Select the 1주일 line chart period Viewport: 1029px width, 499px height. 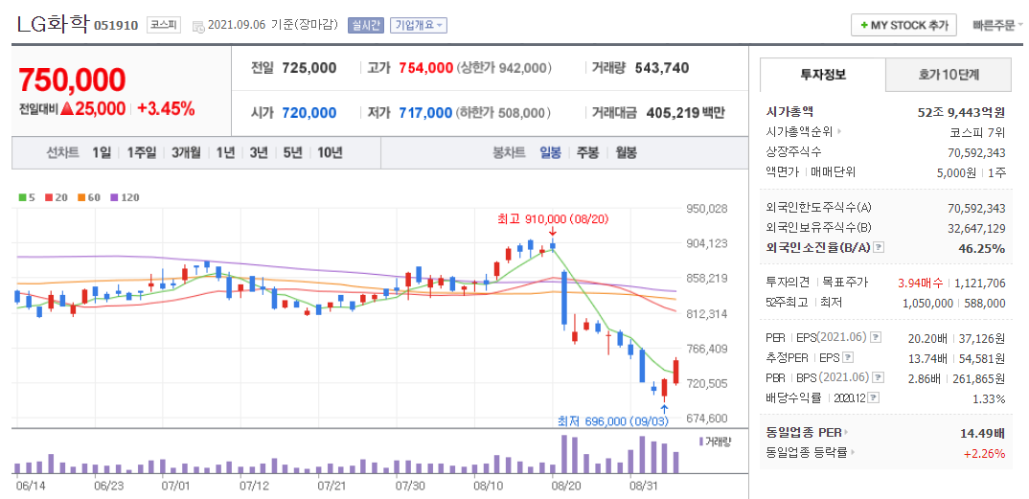pos(142,153)
